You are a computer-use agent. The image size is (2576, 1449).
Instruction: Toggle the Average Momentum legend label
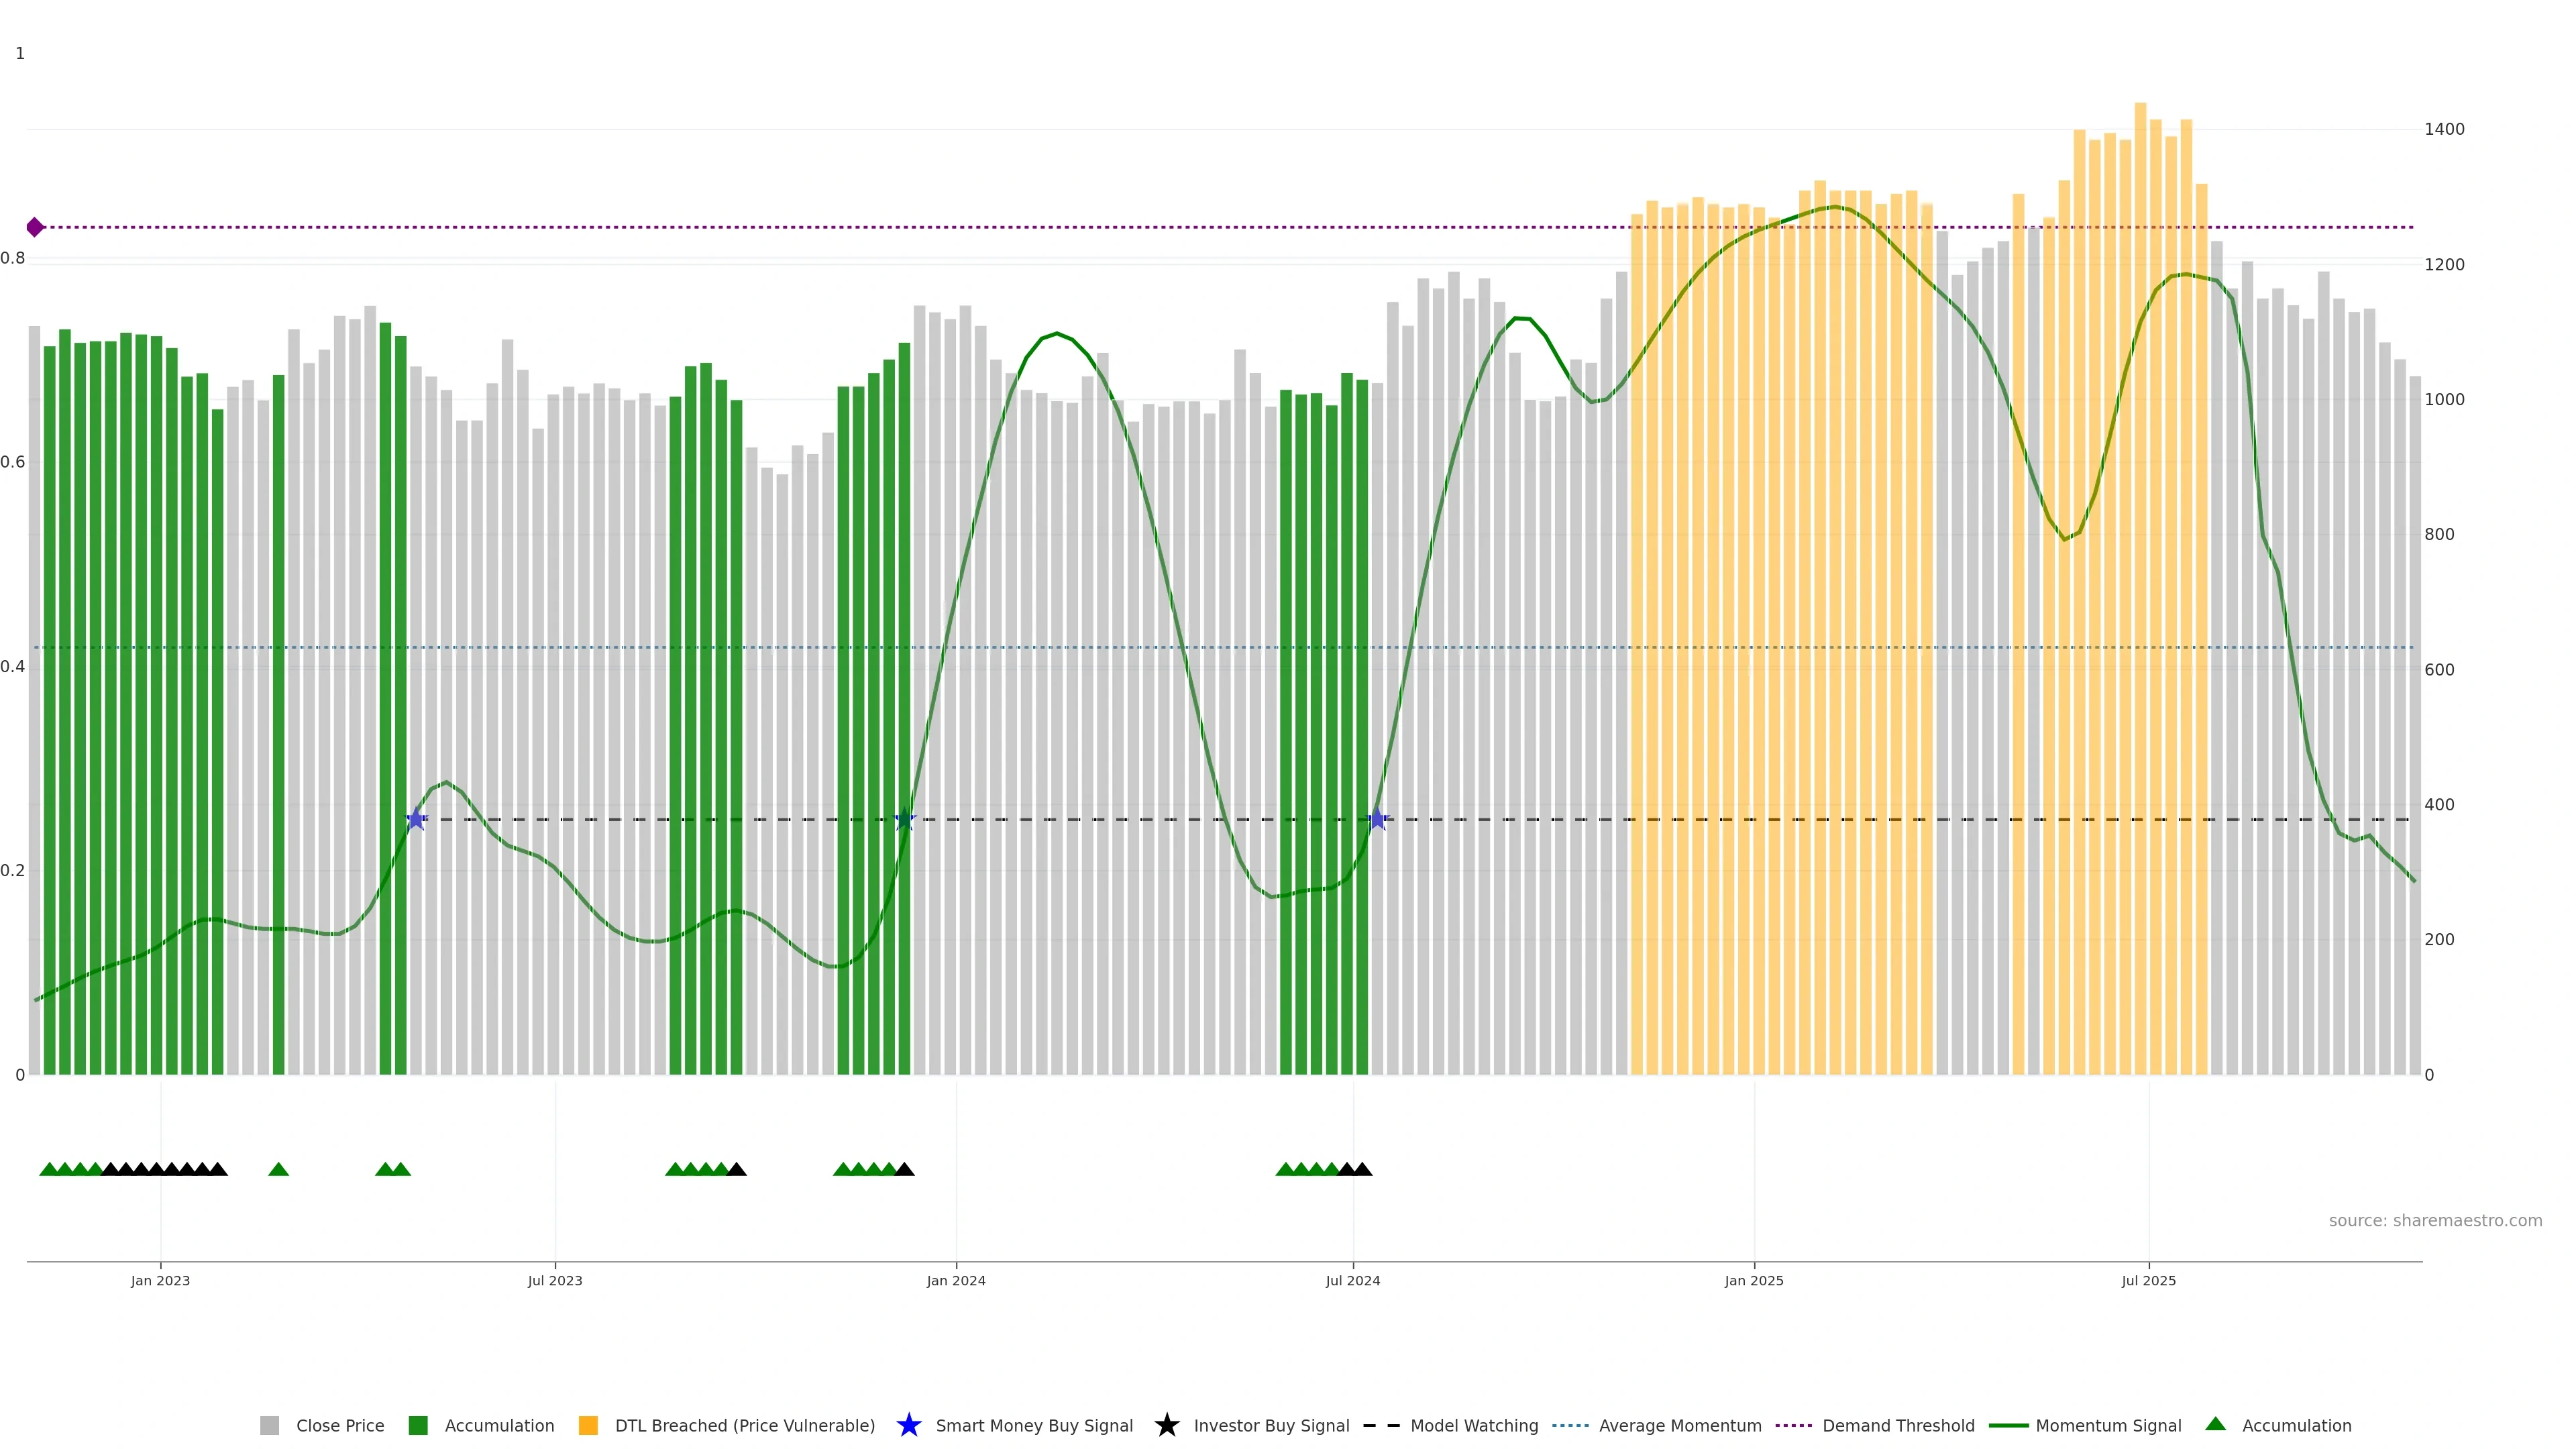(x=1680, y=1425)
